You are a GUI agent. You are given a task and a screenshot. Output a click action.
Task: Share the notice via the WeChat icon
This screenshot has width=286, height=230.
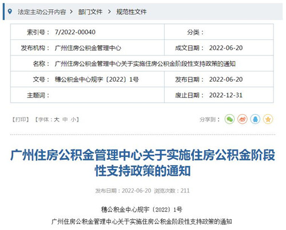pos(229,119)
